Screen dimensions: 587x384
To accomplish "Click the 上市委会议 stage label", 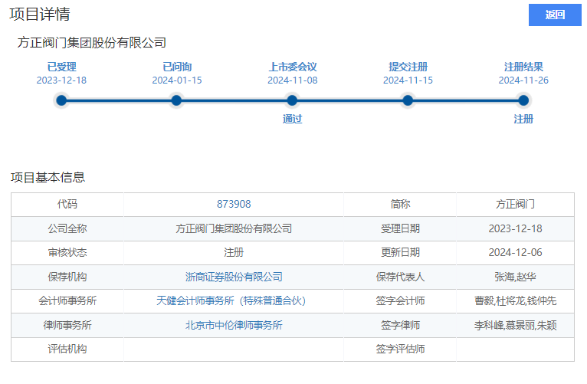I will 293,67.
